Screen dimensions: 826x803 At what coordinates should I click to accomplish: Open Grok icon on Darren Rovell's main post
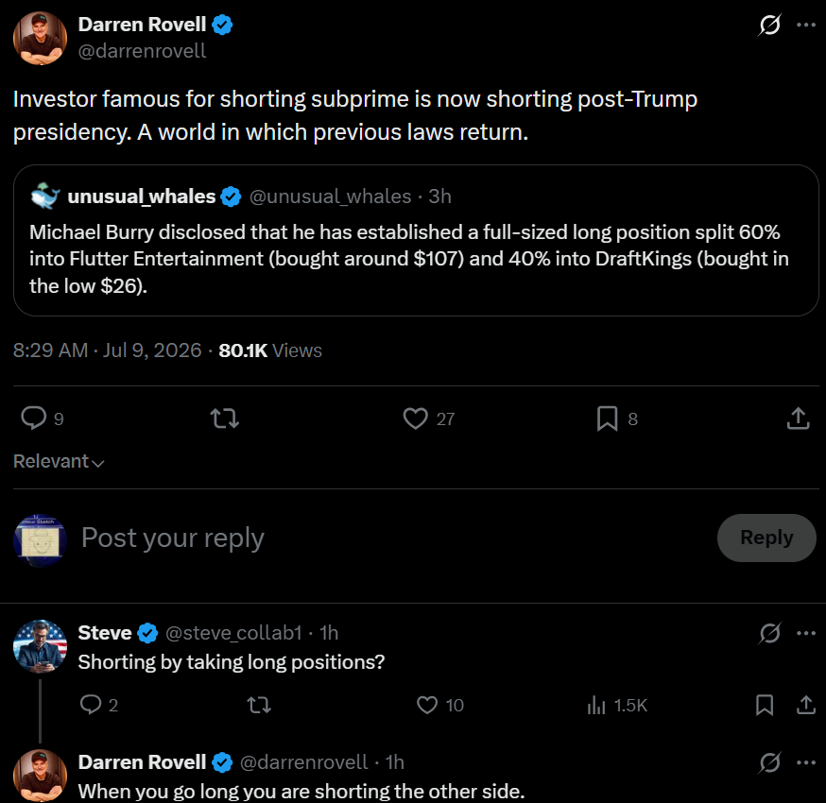coord(769,25)
